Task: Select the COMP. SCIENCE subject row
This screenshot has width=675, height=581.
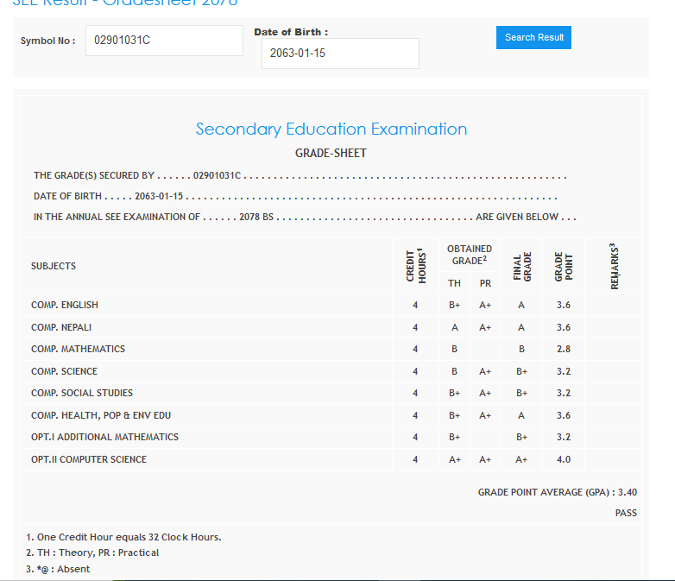Action: pyautogui.click(x=64, y=371)
